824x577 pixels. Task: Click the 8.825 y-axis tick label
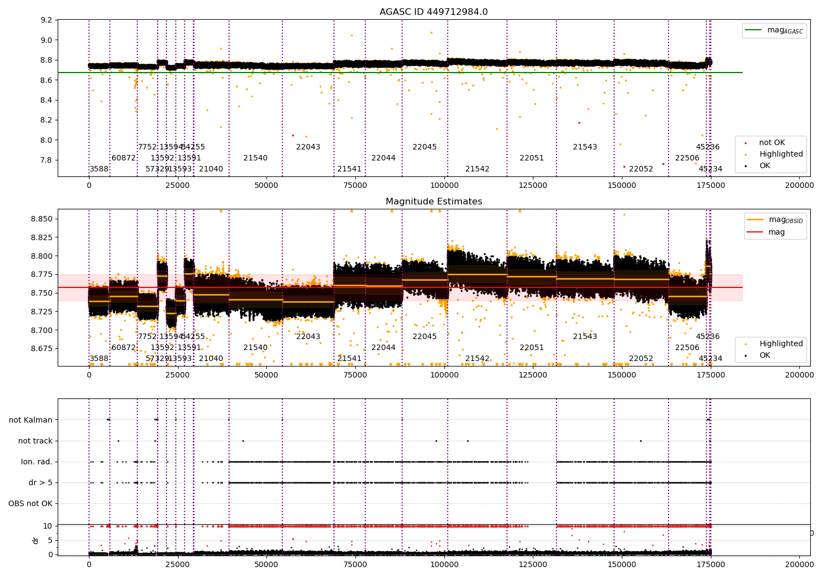coord(42,237)
